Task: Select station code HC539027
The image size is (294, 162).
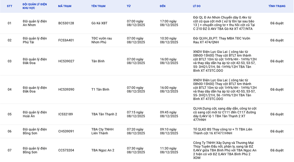Action: pyautogui.click(x=66, y=61)
